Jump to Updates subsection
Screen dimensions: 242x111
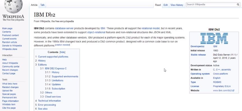pyautogui.click(x=56, y=84)
